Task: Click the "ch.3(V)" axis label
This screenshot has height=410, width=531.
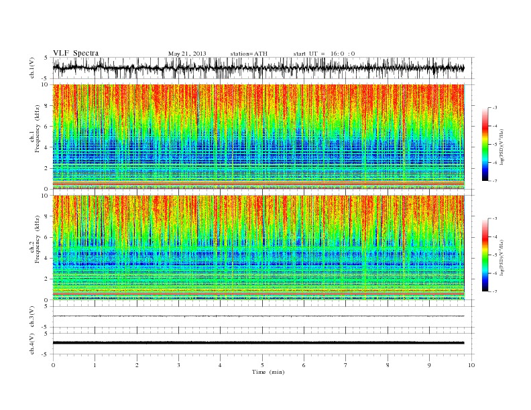Action: (x=32, y=316)
